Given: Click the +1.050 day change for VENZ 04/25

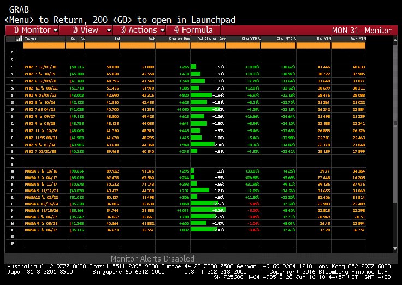Looking at the screenshot, I should (183, 109).
